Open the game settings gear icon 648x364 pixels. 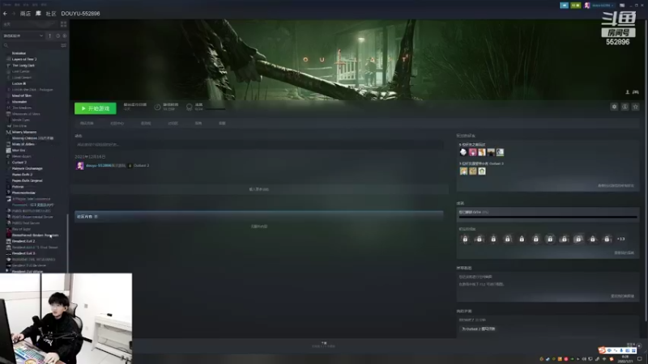click(x=614, y=107)
